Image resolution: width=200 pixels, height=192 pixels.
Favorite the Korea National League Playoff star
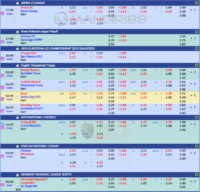pyautogui.click(x=17, y=32)
